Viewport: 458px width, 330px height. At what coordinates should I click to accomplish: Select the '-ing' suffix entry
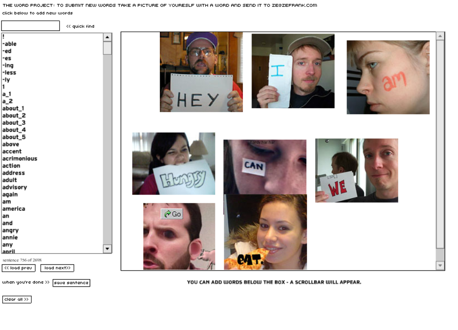(8, 65)
